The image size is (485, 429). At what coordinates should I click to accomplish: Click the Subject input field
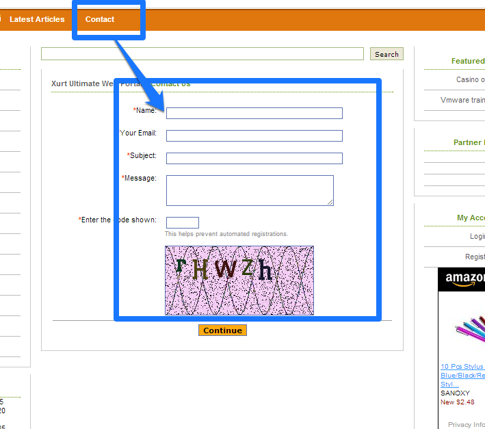pos(254,159)
